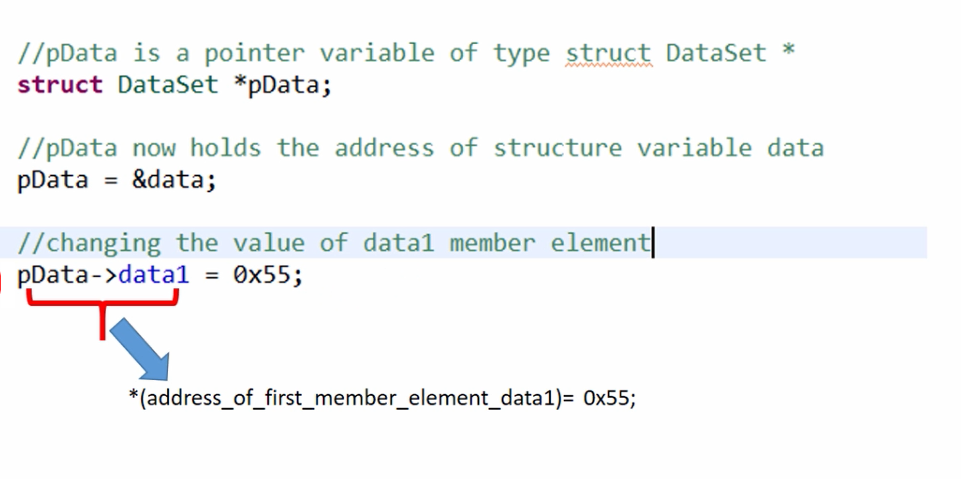Viewport: 961px width, 479px height.
Task: Click the word holds in the second comment
Action: [226, 148]
